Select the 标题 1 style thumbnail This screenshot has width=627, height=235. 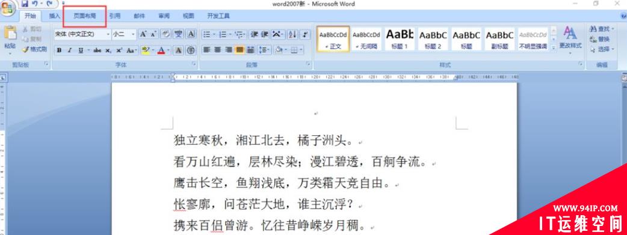pyautogui.click(x=400, y=39)
